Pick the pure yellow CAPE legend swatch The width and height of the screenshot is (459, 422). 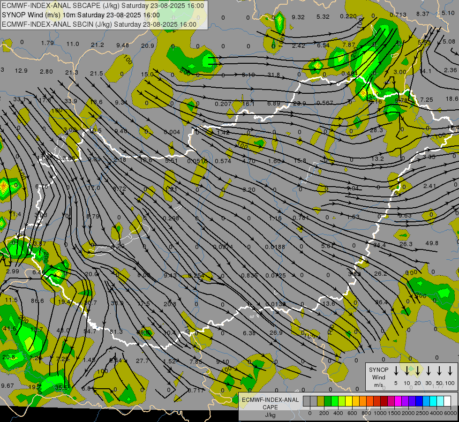349,401
